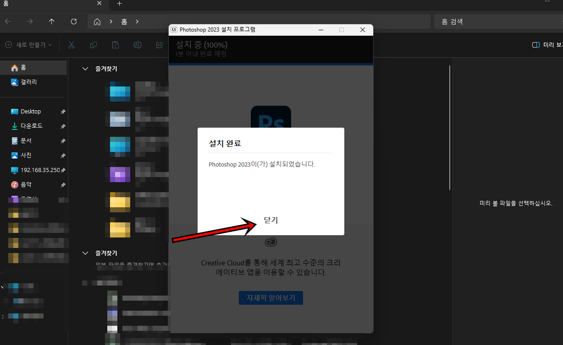
Task: Collapse the first 즐겨찾기 section
Action: 85,69
